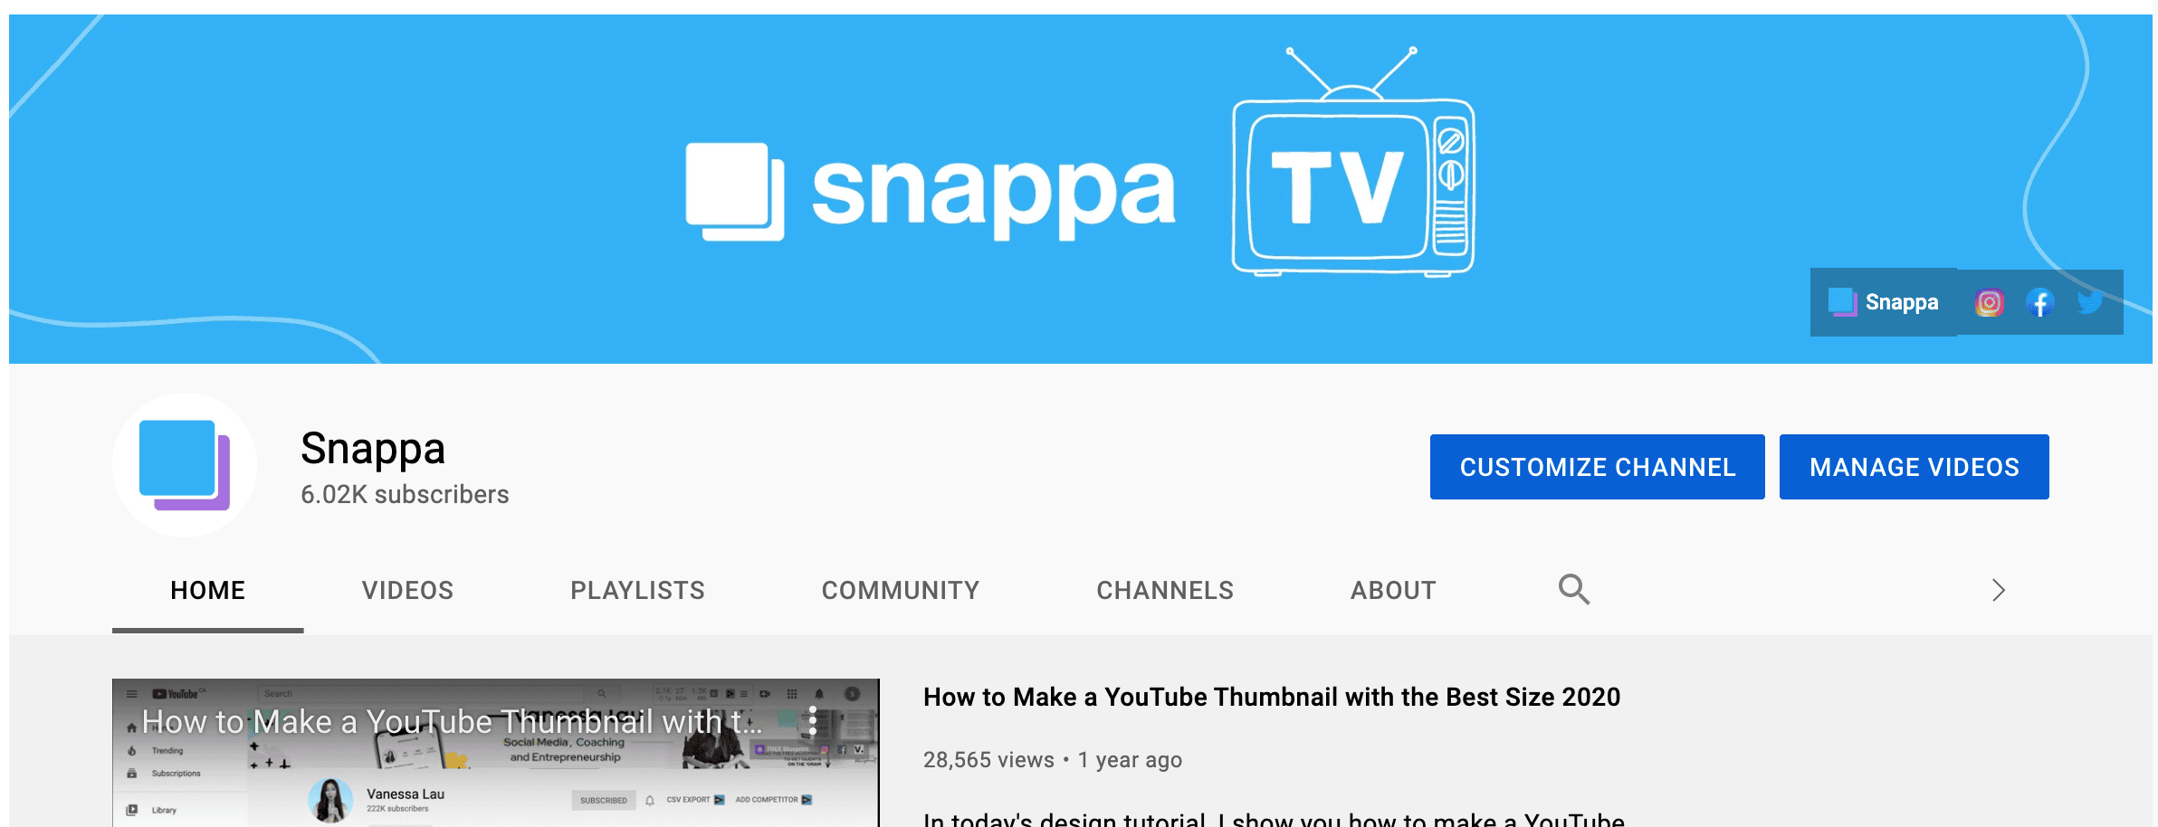Switch to the Videos tab
Screen dimensions: 2158x827
pyautogui.click(x=408, y=591)
